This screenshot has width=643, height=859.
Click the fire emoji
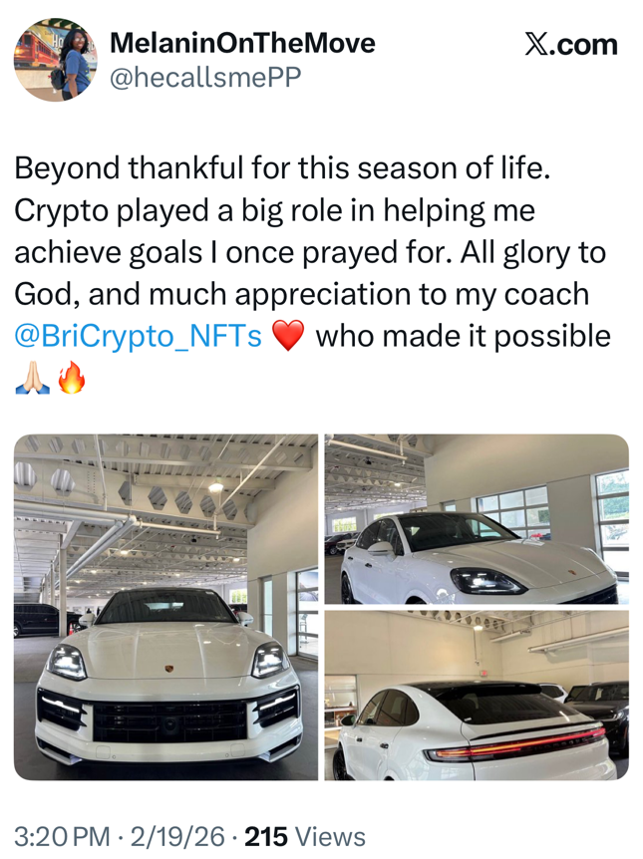point(71,380)
